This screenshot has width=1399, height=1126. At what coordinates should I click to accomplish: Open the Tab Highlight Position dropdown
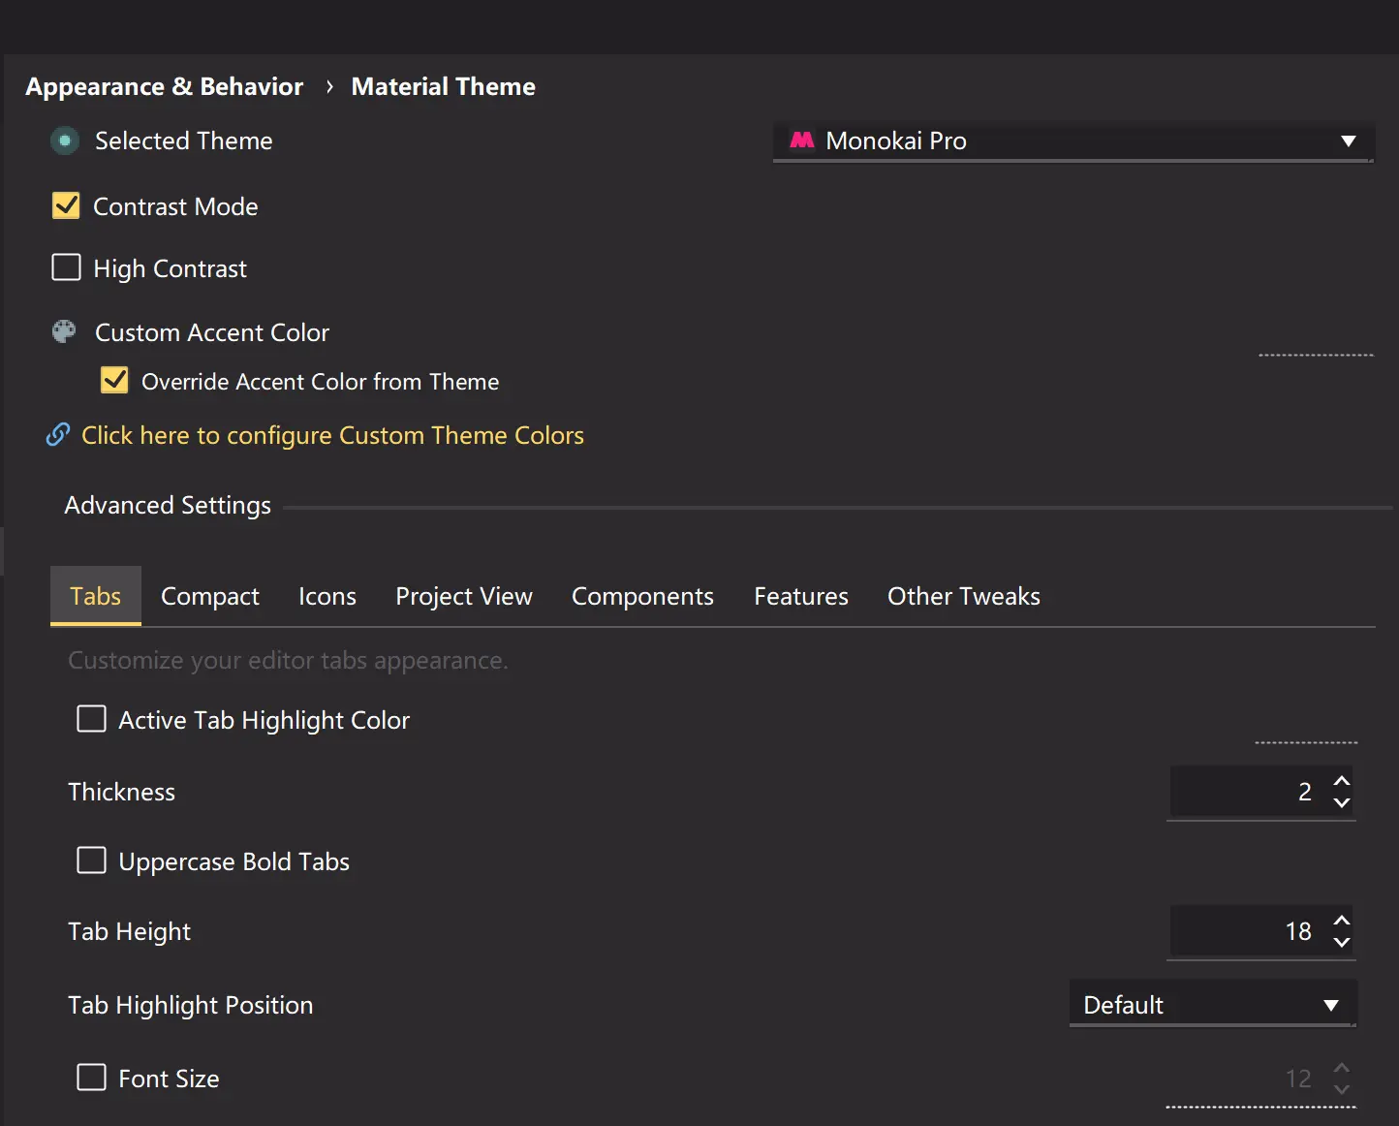click(1212, 1005)
